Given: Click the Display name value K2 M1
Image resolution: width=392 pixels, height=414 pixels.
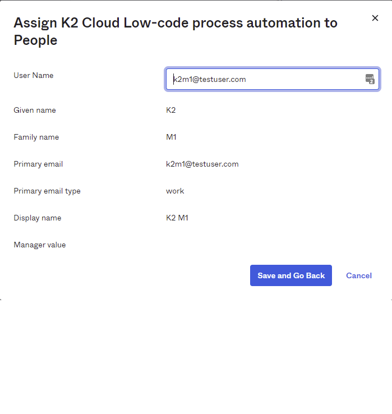Looking at the screenshot, I should click(177, 218).
